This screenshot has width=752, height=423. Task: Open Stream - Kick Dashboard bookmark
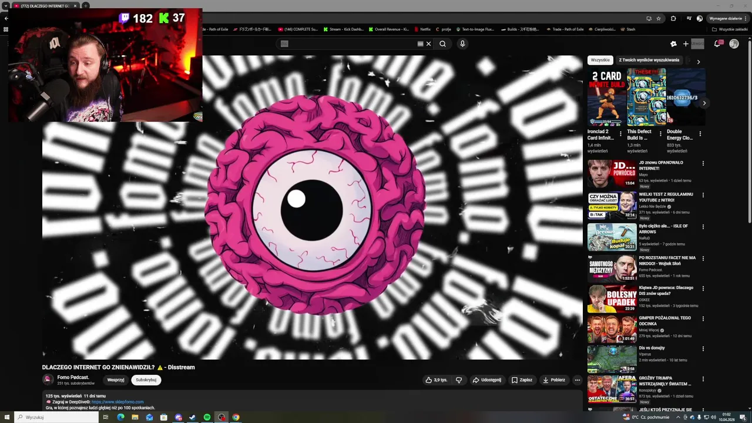coord(344,29)
